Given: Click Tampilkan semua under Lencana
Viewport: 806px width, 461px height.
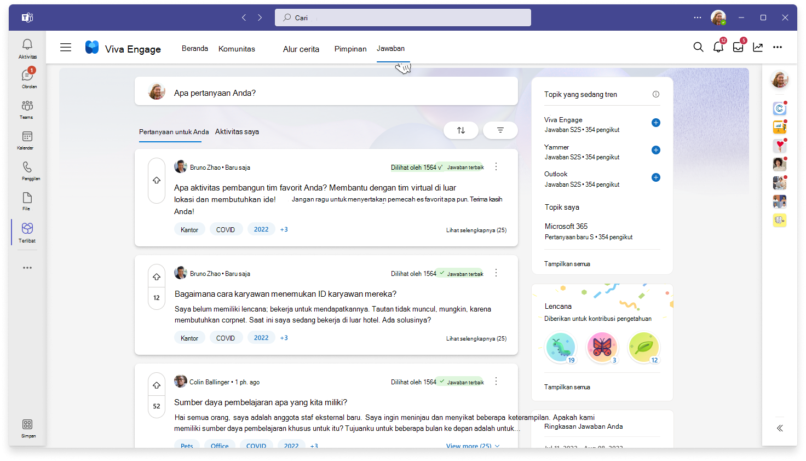Looking at the screenshot, I should tap(567, 387).
